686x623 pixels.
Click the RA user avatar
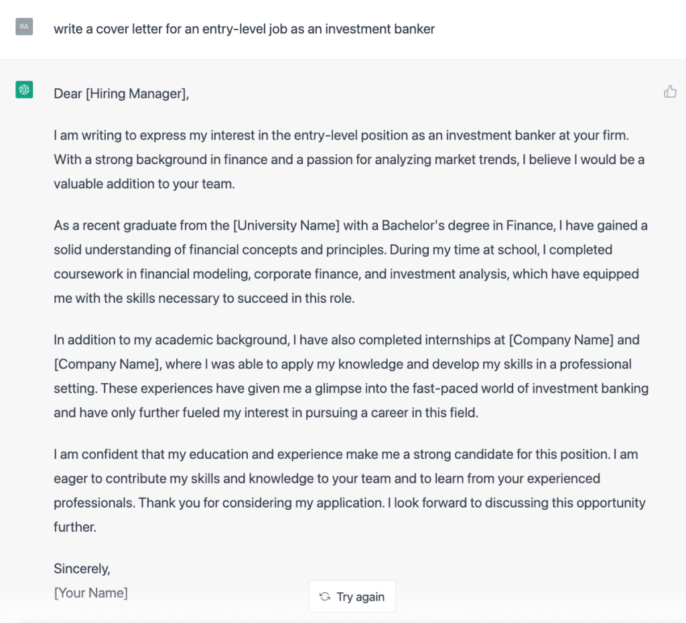(24, 27)
